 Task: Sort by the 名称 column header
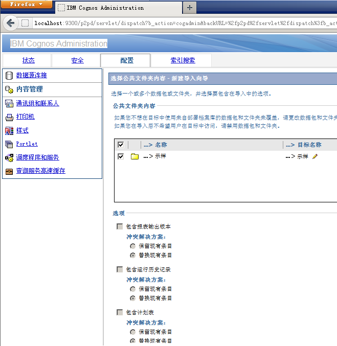[161, 145]
